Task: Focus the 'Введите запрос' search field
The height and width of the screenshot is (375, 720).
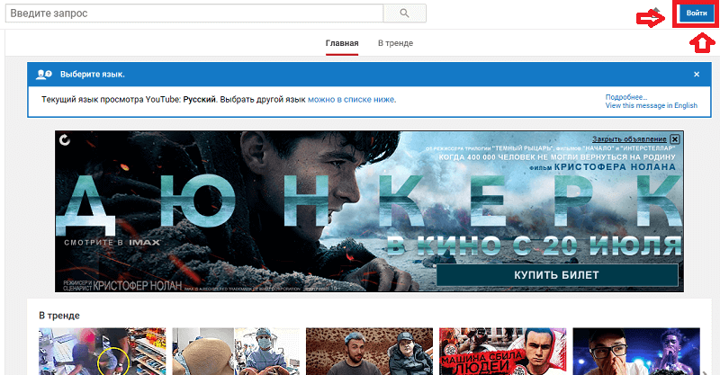Action: tap(194, 13)
